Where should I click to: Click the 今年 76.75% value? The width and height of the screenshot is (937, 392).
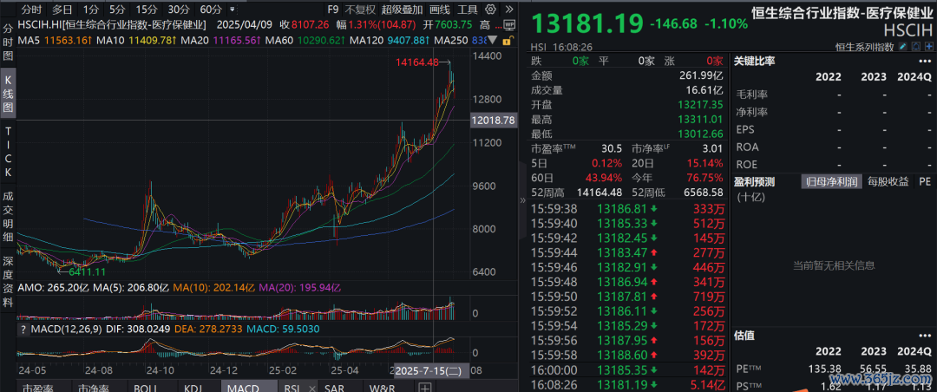704,178
